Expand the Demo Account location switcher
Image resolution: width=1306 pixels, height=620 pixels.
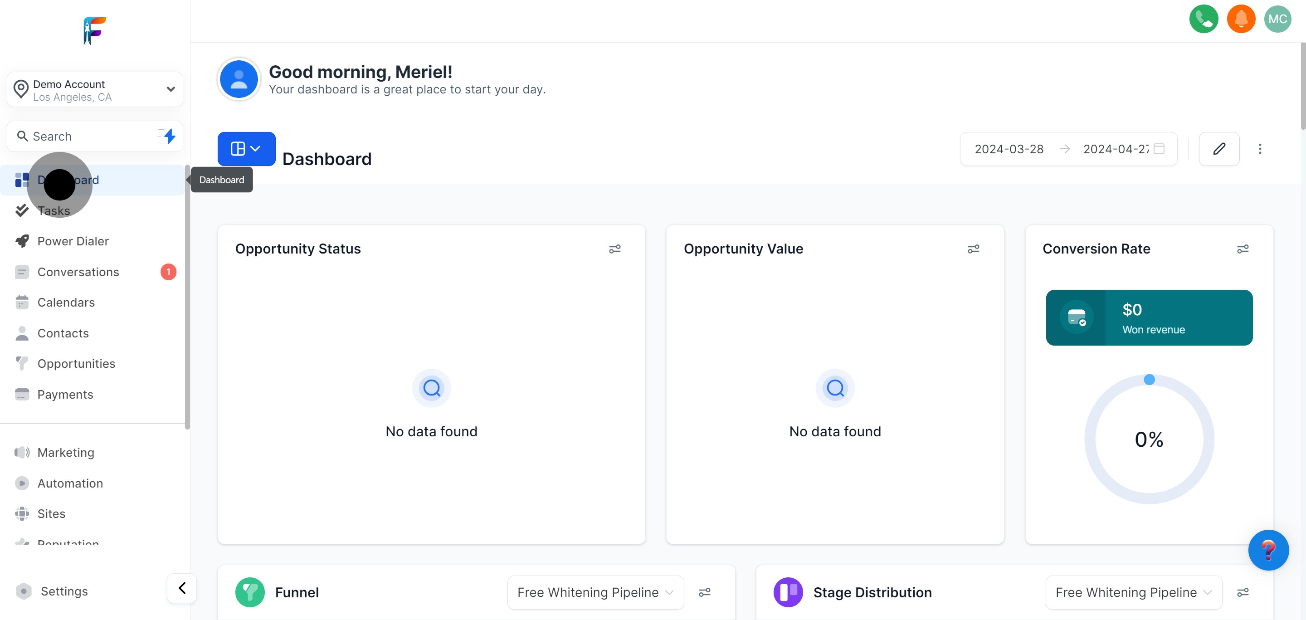(95, 90)
